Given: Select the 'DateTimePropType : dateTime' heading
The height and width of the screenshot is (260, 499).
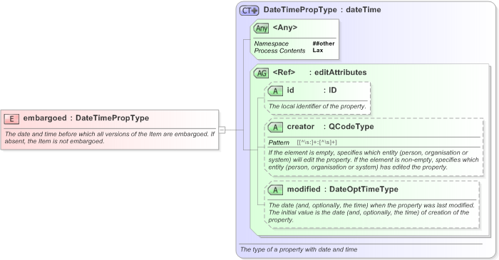Looking at the screenshot, I should pos(322,10).
